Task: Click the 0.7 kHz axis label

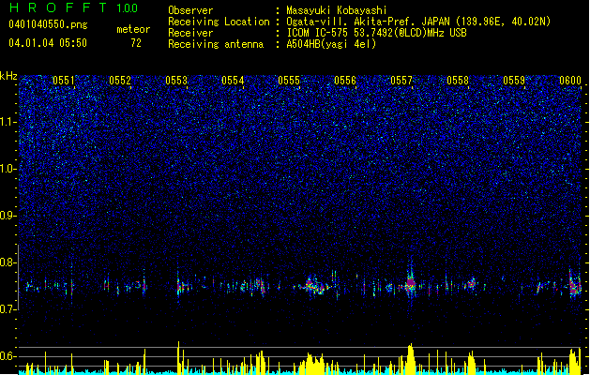Action: [8, 309]
